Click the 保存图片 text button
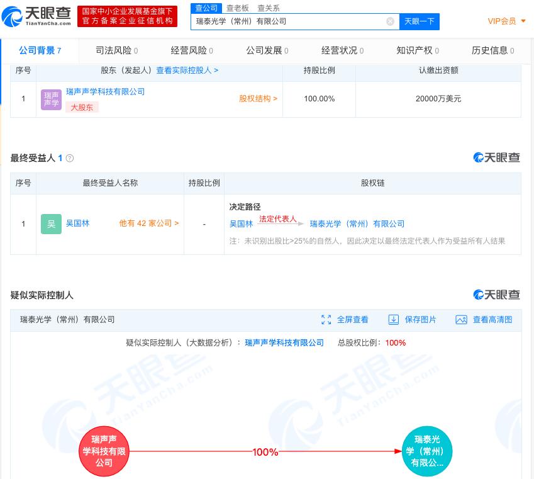The width and height of the screenshot is (534, 479). pos(420,320)
